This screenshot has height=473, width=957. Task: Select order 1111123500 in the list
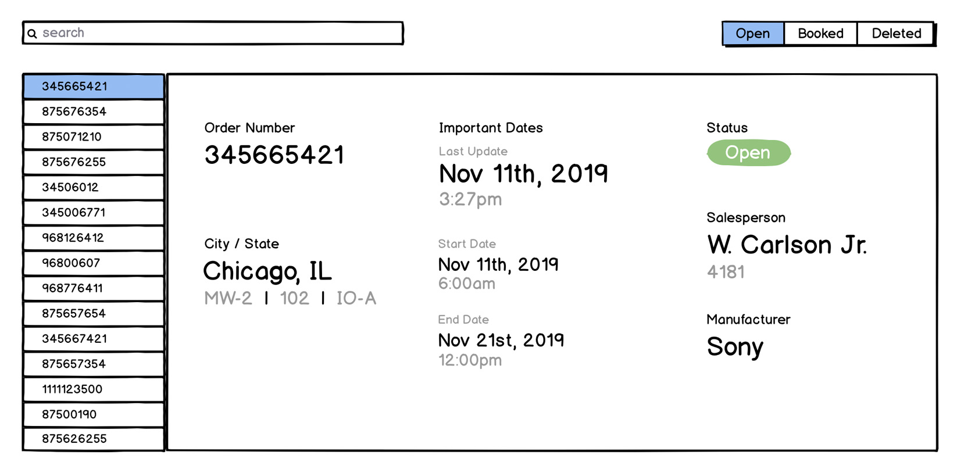point(94,389)
